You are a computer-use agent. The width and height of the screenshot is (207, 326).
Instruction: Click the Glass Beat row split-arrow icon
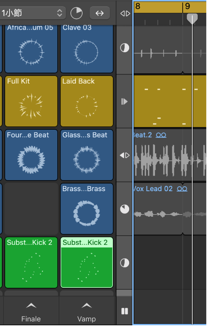click(125, 155)
